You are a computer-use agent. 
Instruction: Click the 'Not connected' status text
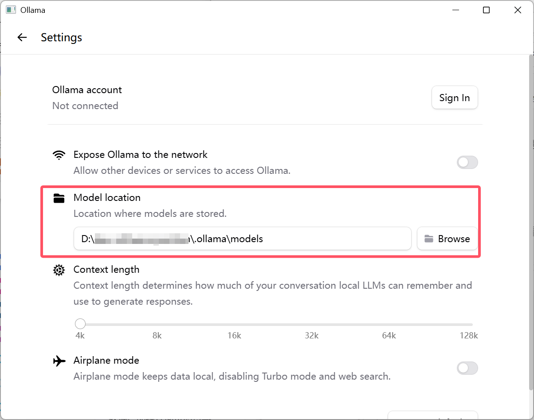point(85,106)
